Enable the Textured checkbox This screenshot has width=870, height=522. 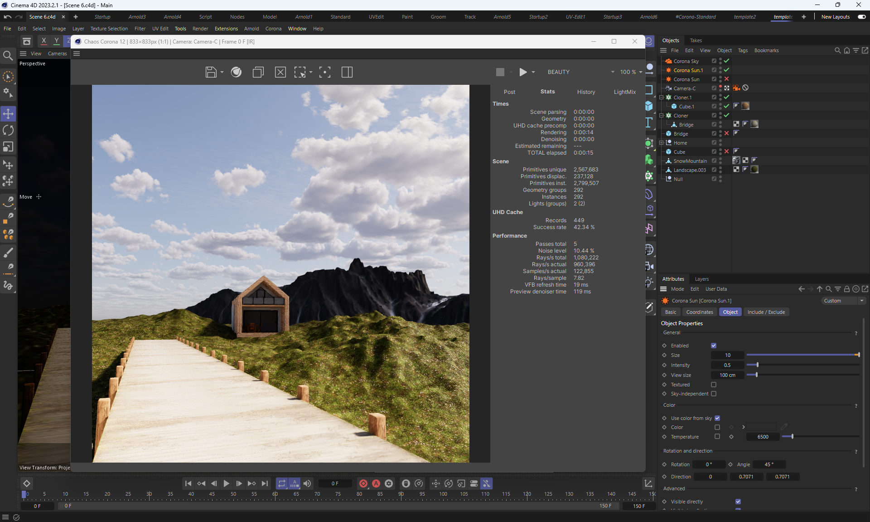click(714, 385)
